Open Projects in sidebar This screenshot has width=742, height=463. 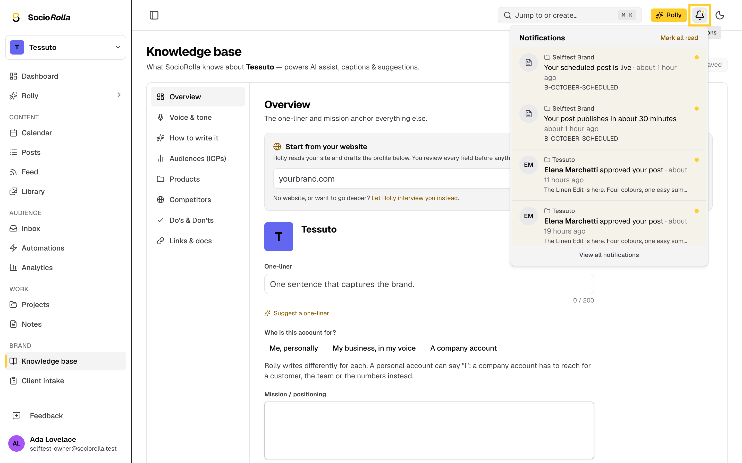66,304
